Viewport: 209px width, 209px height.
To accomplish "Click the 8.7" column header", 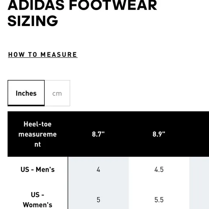I will point(98,134).
